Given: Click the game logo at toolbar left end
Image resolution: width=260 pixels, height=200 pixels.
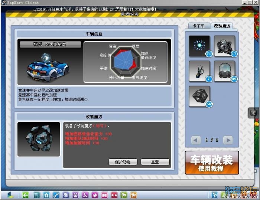Looking at the screenshot, I should 11,195.
